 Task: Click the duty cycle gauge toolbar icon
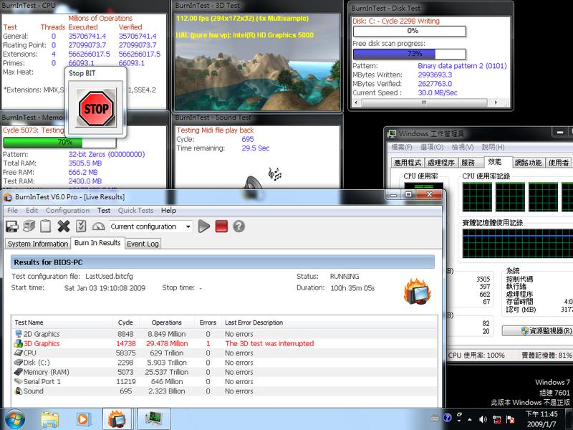pyautogui.click(x=98, y=226)
